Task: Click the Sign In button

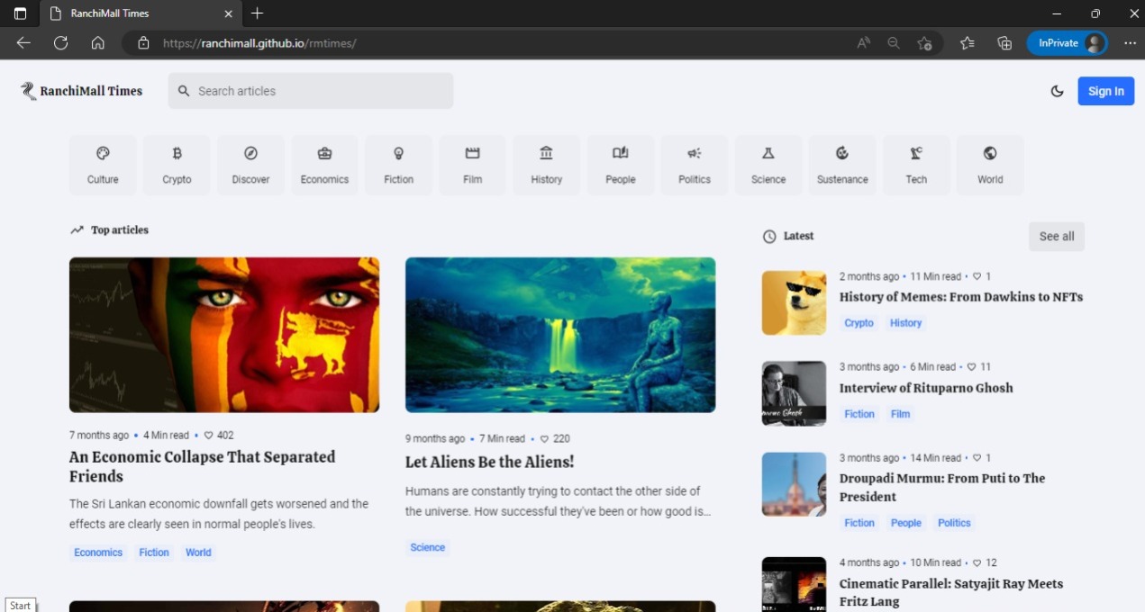Action: 1105,91
